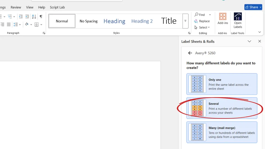The width and height of the screenshot is (265, 149).
Task: Expand the multilevel list dropdown arrow
Action: [x=14, y=17]
